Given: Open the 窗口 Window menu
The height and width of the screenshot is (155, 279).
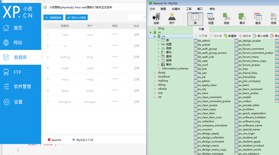Looking at the screenshot, I should click(200, 9).
